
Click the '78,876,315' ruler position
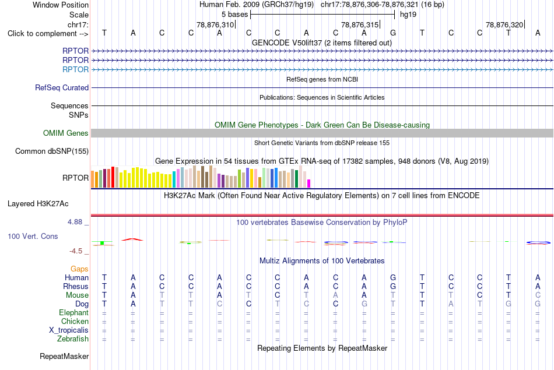tap(360, 24)
